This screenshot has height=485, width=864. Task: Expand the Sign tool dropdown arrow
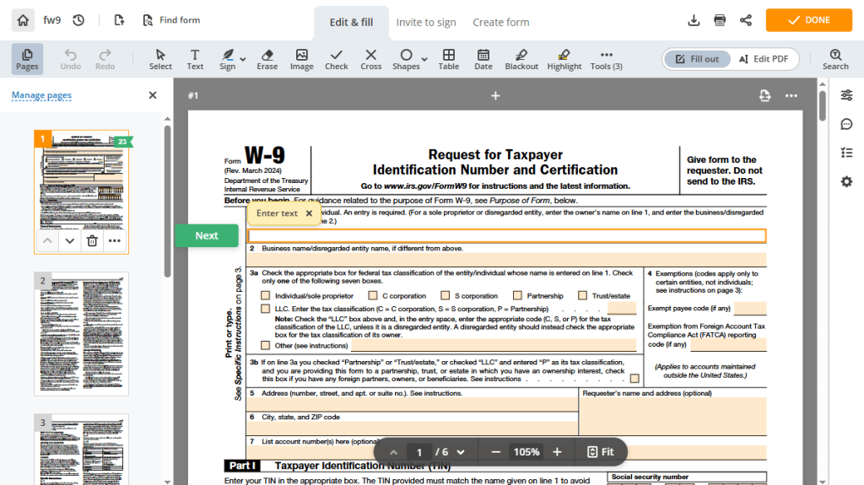click(243, 59)
